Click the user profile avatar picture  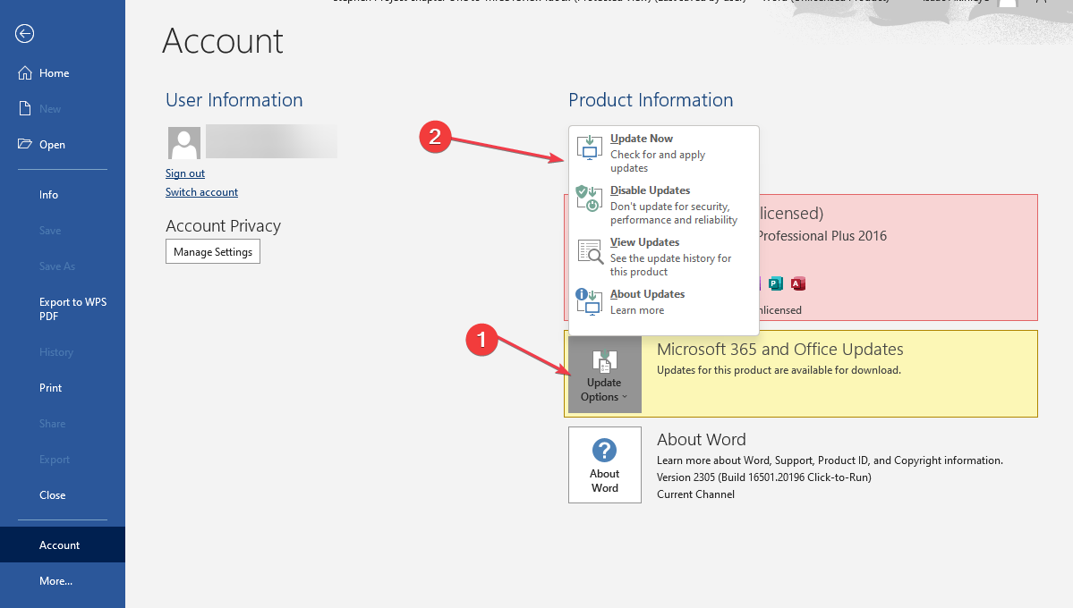(x=184, y=143)
